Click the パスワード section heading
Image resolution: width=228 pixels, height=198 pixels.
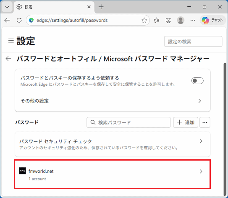[x=27, y=122]
